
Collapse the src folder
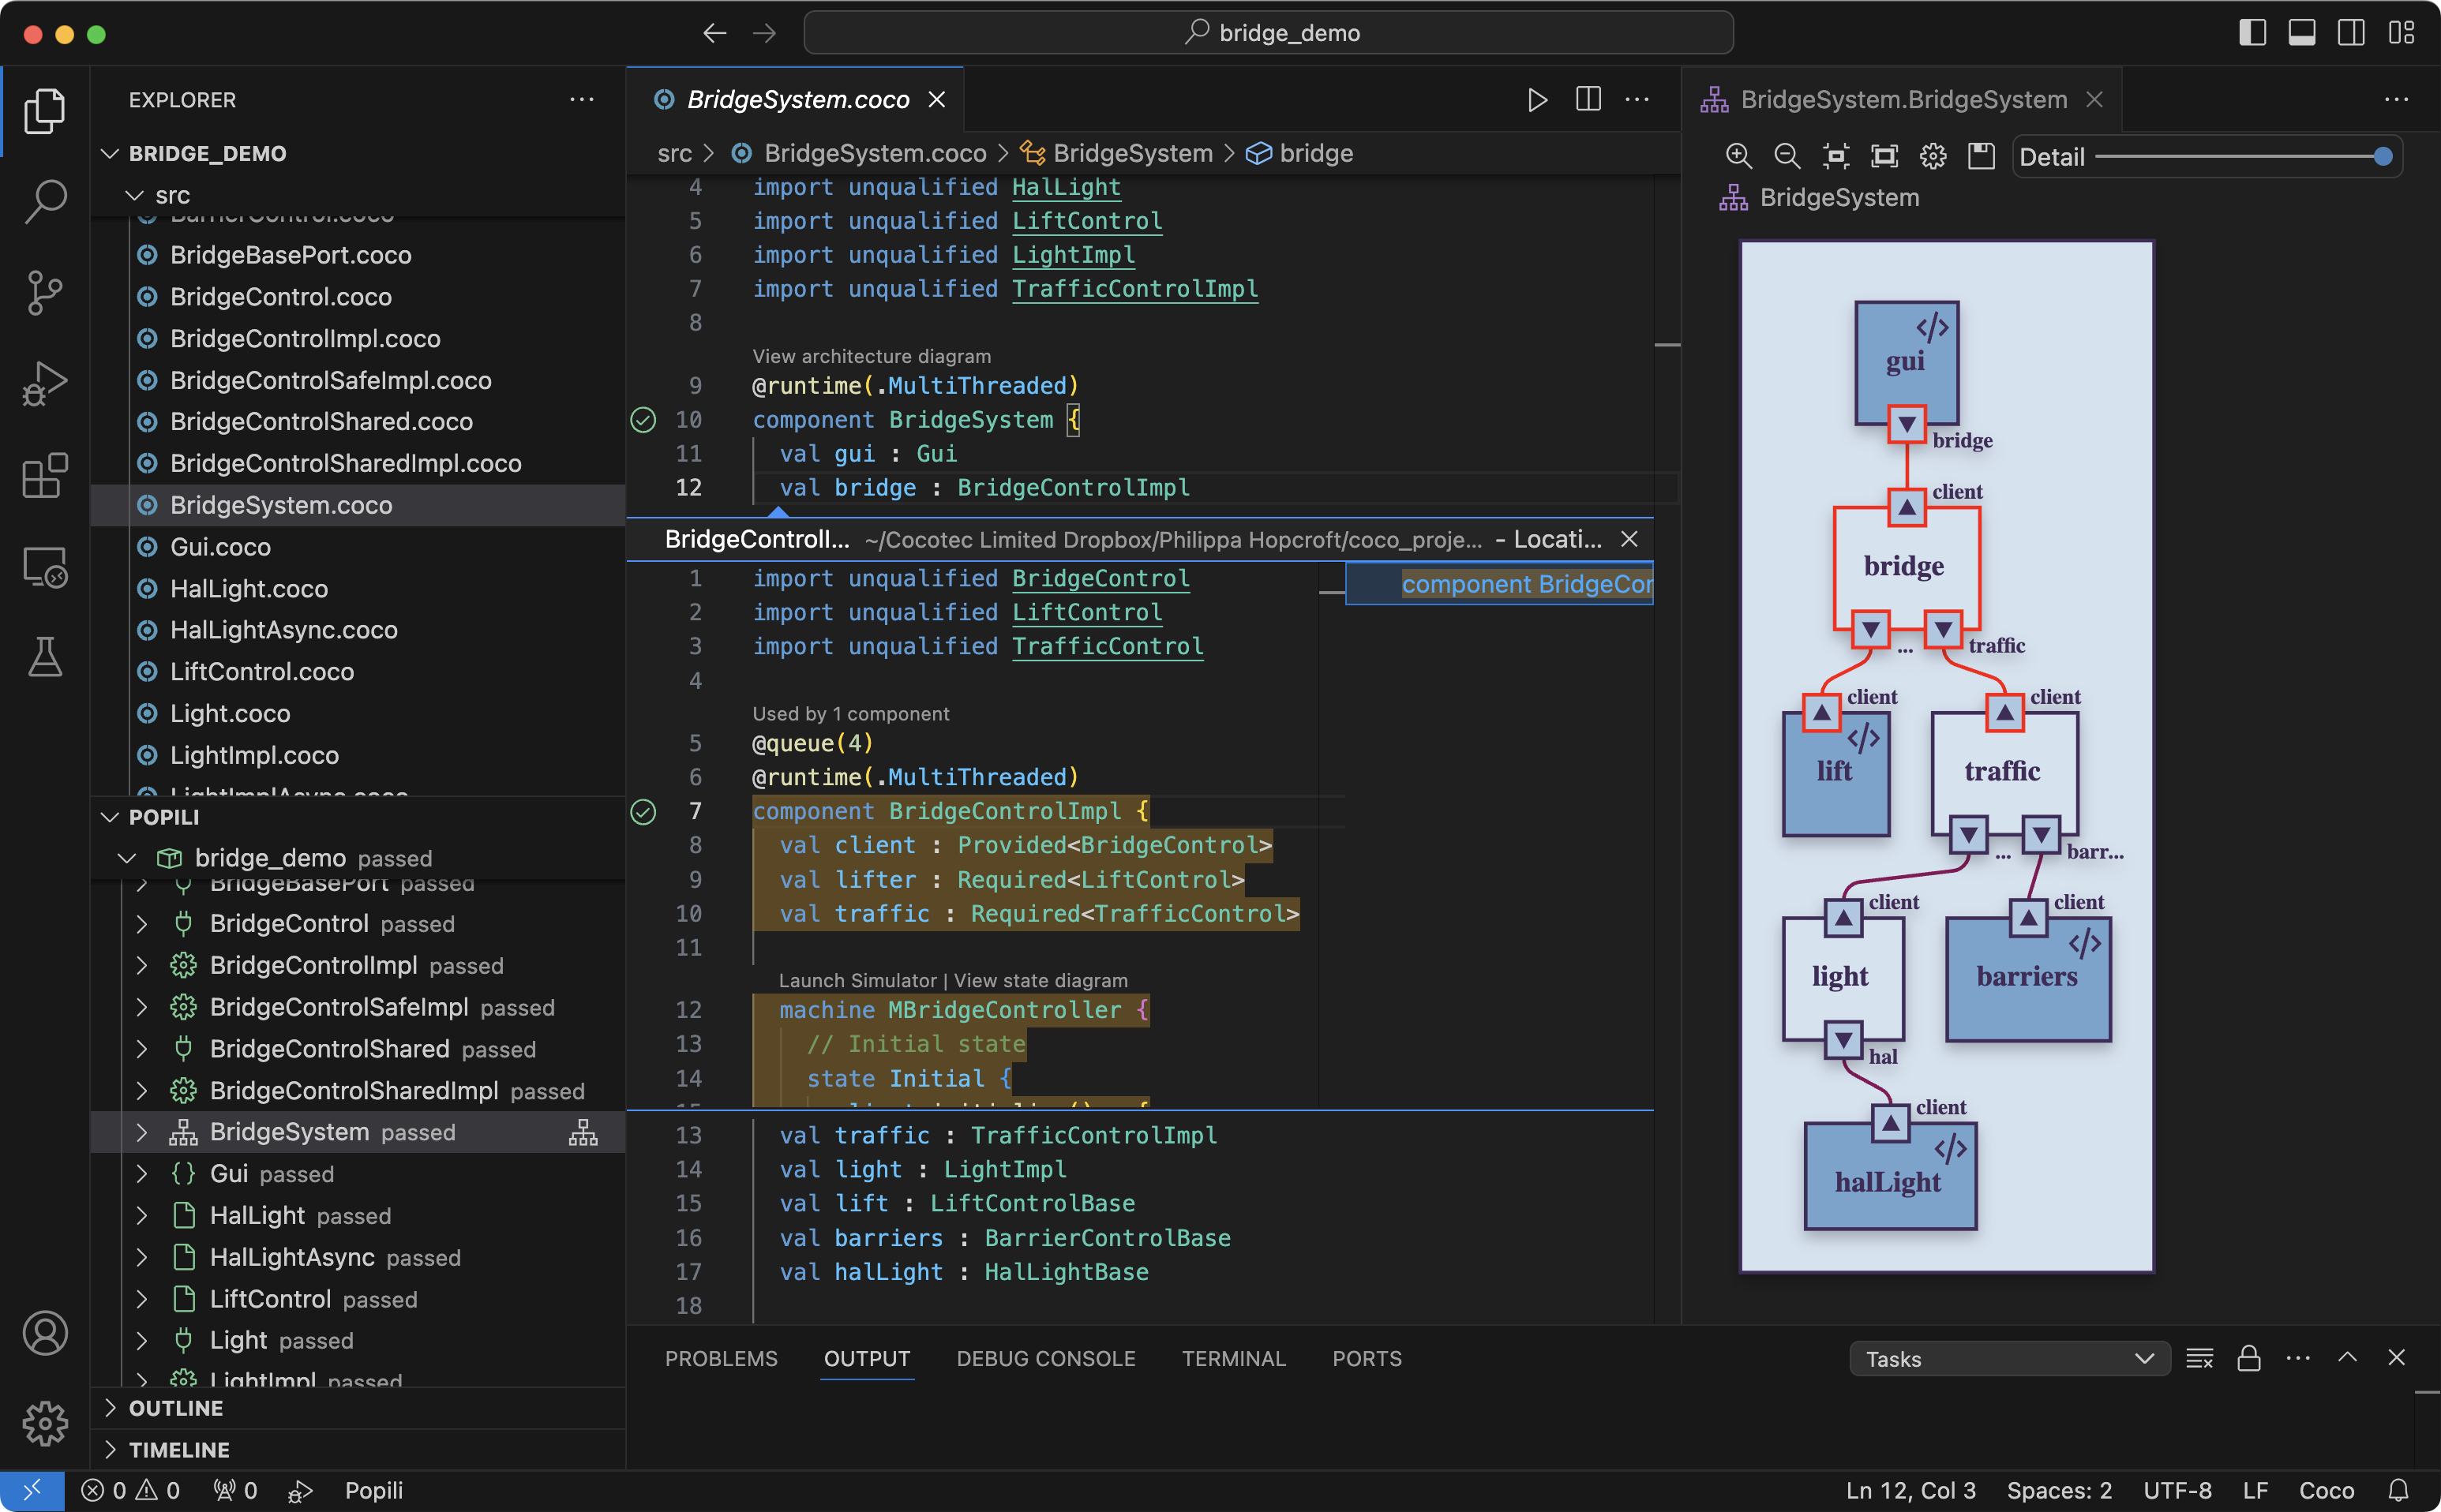pos(134,195)
